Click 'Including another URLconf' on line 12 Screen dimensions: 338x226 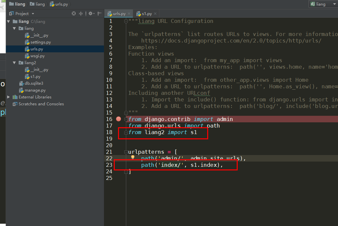pyautogui.click(x=169, y=93)
